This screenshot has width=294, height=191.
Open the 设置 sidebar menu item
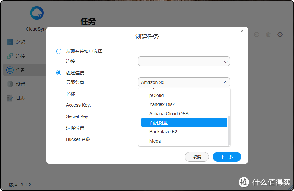click(x=25, y=84)
